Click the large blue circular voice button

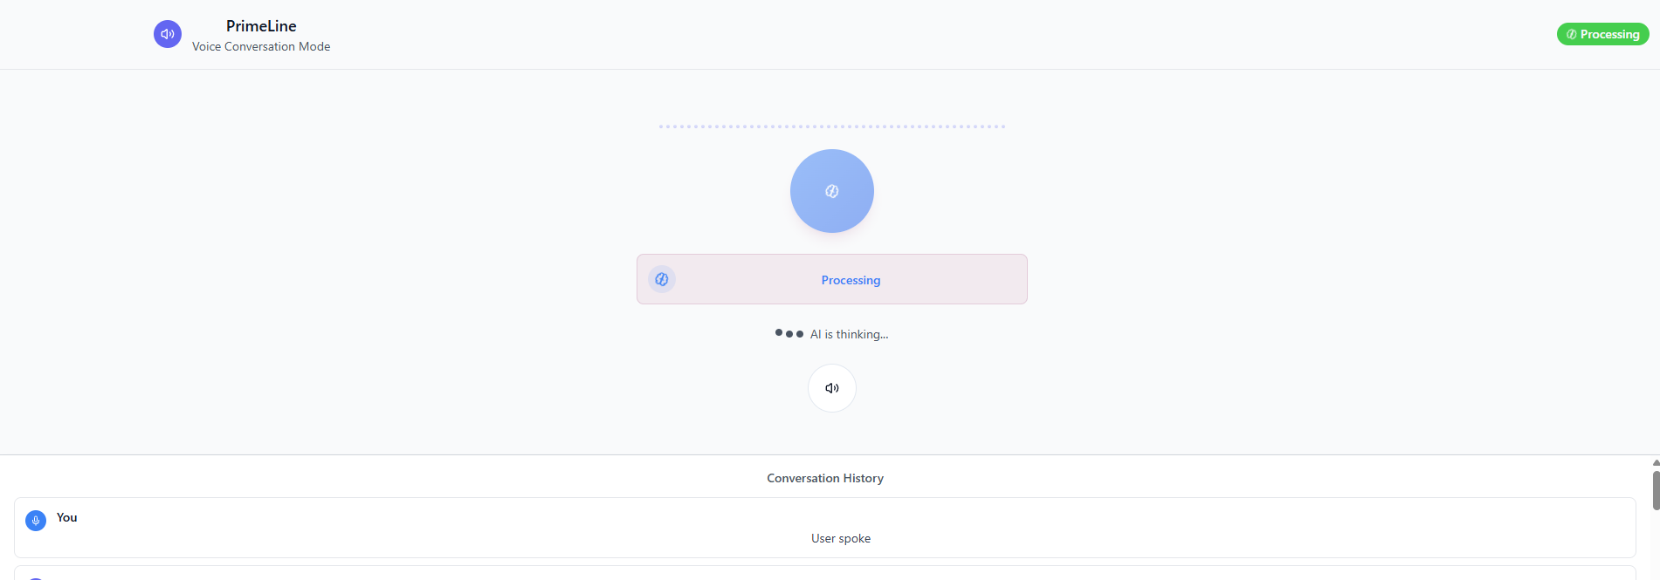click(832, 191)
